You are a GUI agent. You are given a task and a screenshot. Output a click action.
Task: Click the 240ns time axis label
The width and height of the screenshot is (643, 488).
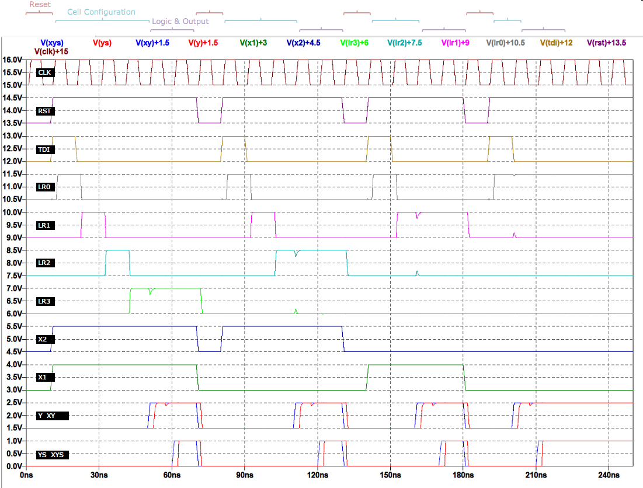tap(609, 476)
